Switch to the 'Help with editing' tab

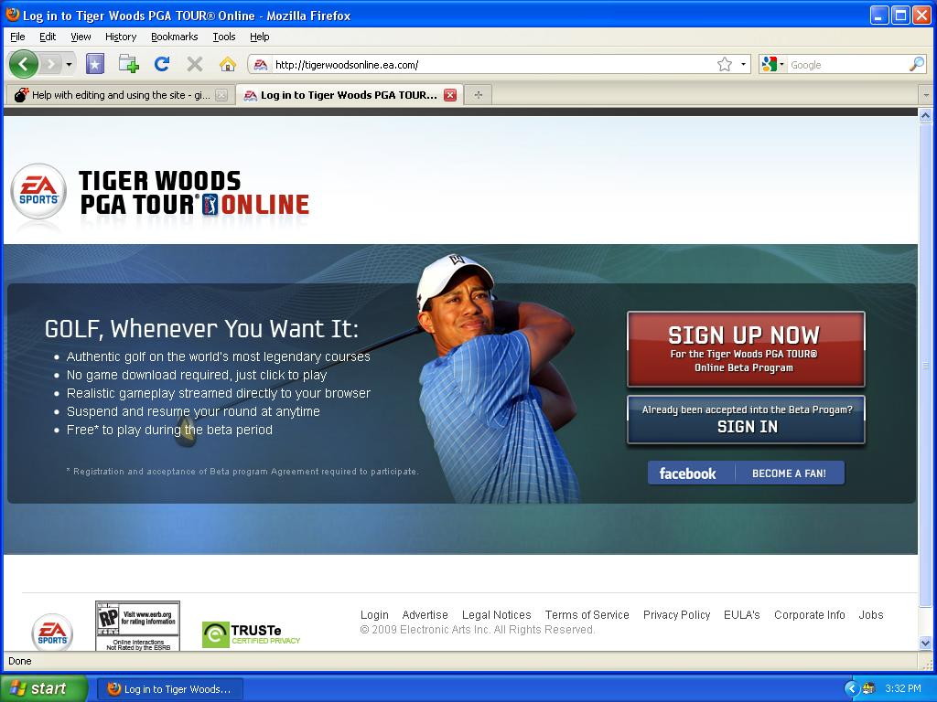(x=120, y=95)
